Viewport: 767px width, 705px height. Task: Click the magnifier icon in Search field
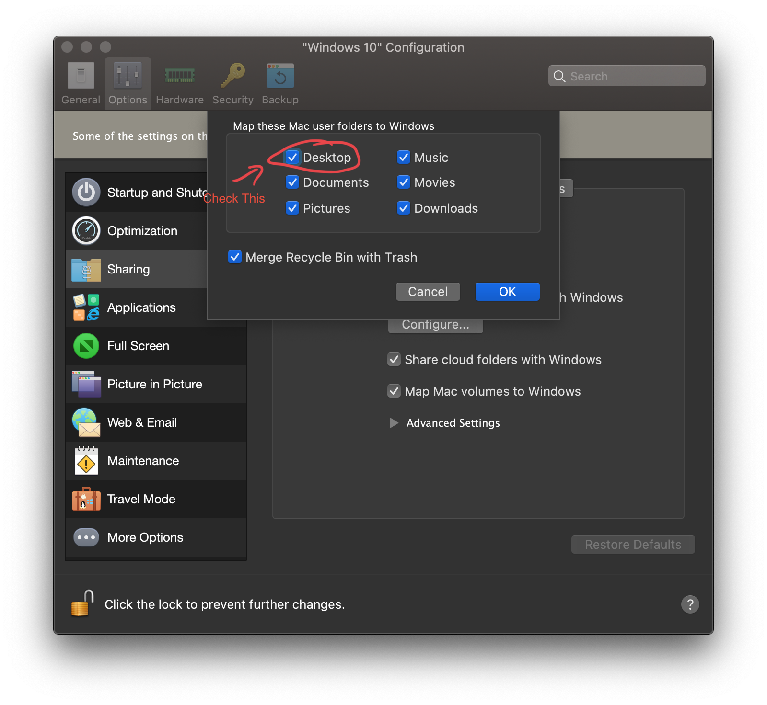pos(559,76)
